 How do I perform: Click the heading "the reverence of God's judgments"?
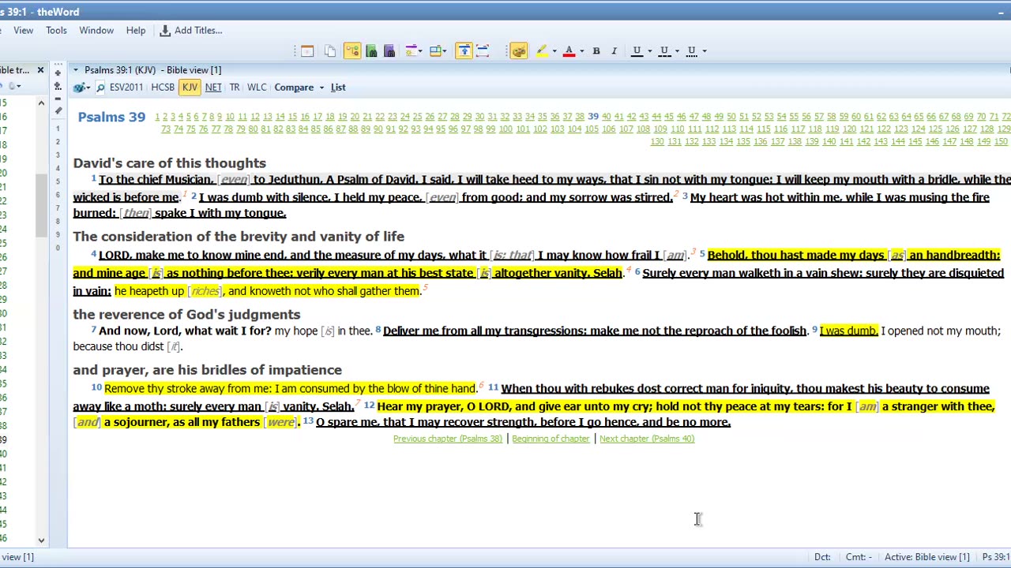(187, 315)
